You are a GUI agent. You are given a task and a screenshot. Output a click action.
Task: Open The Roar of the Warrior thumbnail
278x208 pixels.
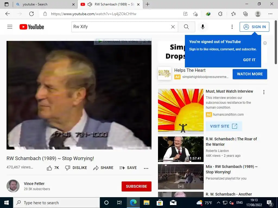[x=181, y=149]
